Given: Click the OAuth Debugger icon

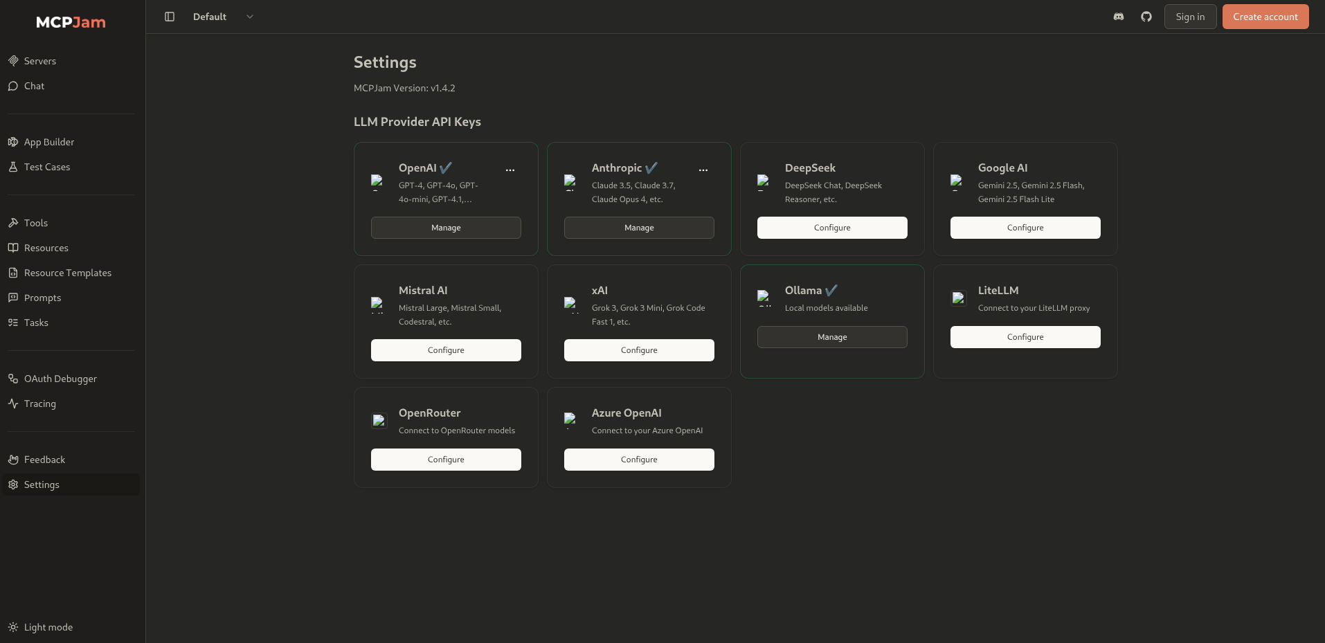Looking at the screenshot, I should (13, 379).
